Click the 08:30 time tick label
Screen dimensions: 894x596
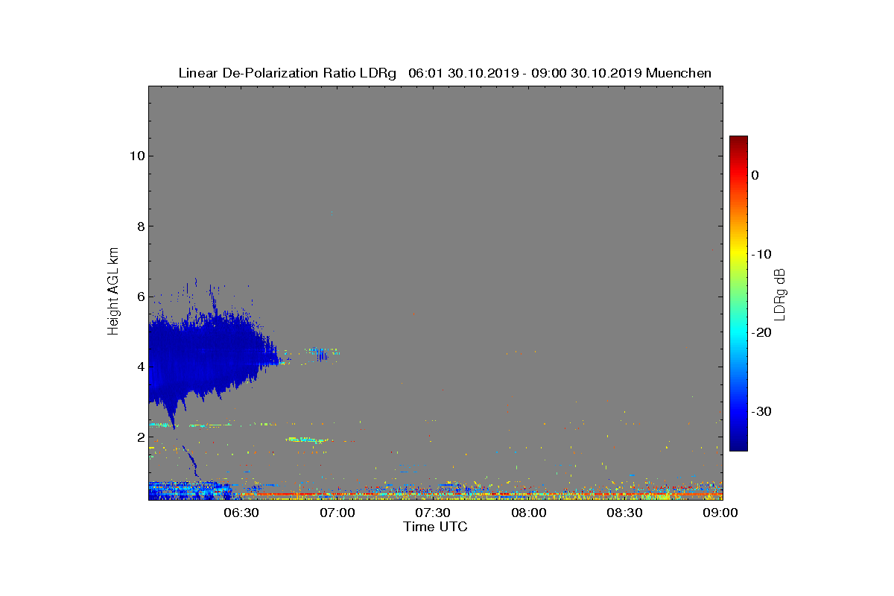(625, 513)
